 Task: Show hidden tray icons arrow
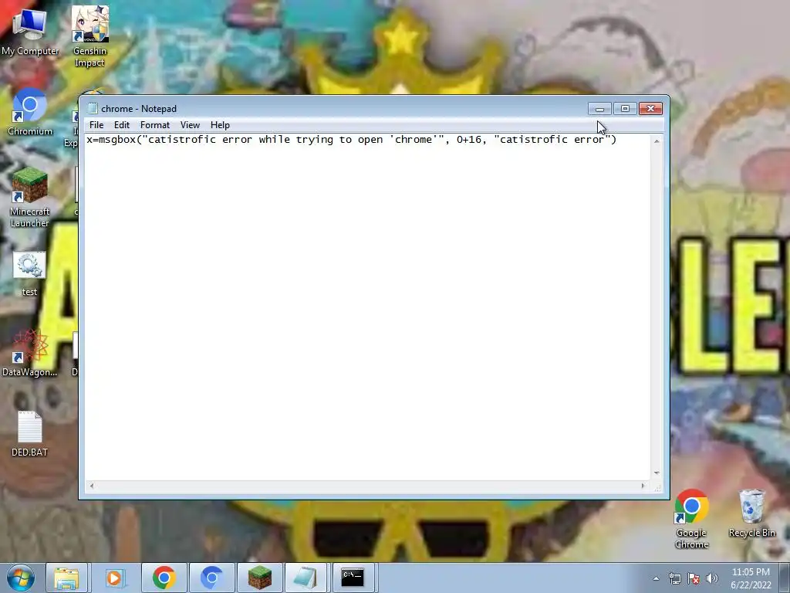click(x=656, y=578)
